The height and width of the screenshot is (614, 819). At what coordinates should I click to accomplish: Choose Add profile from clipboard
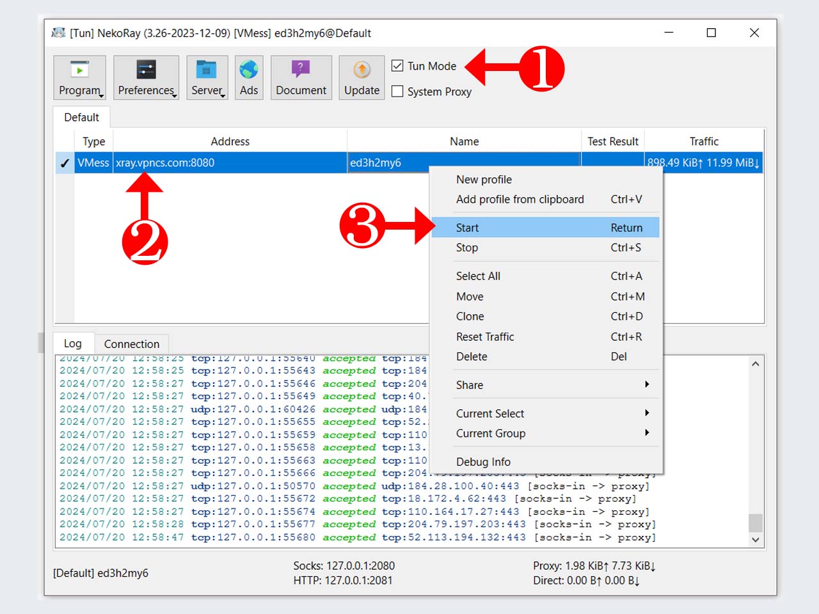(x=546, y=200)
